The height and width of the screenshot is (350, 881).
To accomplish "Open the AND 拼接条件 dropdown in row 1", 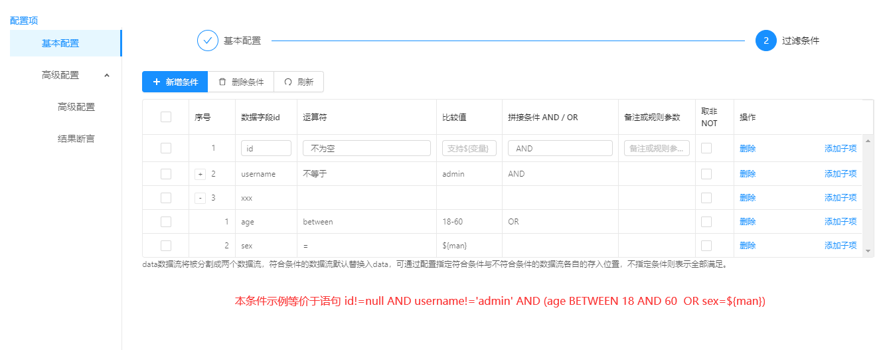I will tap(560, 148).
